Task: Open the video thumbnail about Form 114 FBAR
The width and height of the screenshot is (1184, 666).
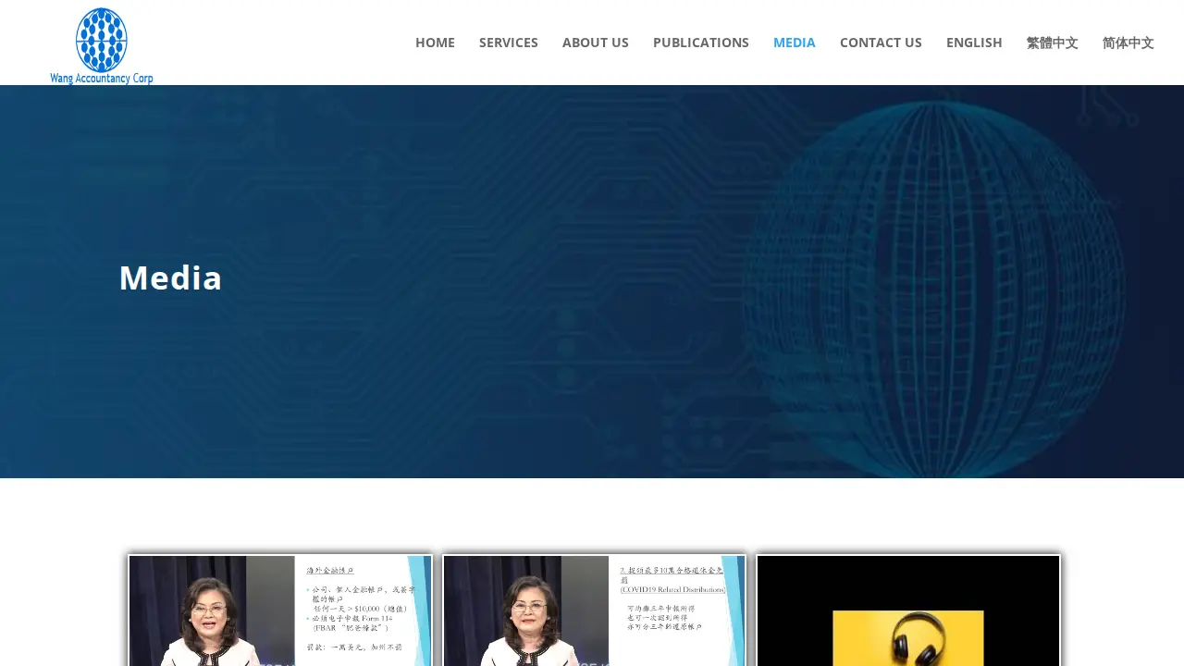Action: point(280,610)
